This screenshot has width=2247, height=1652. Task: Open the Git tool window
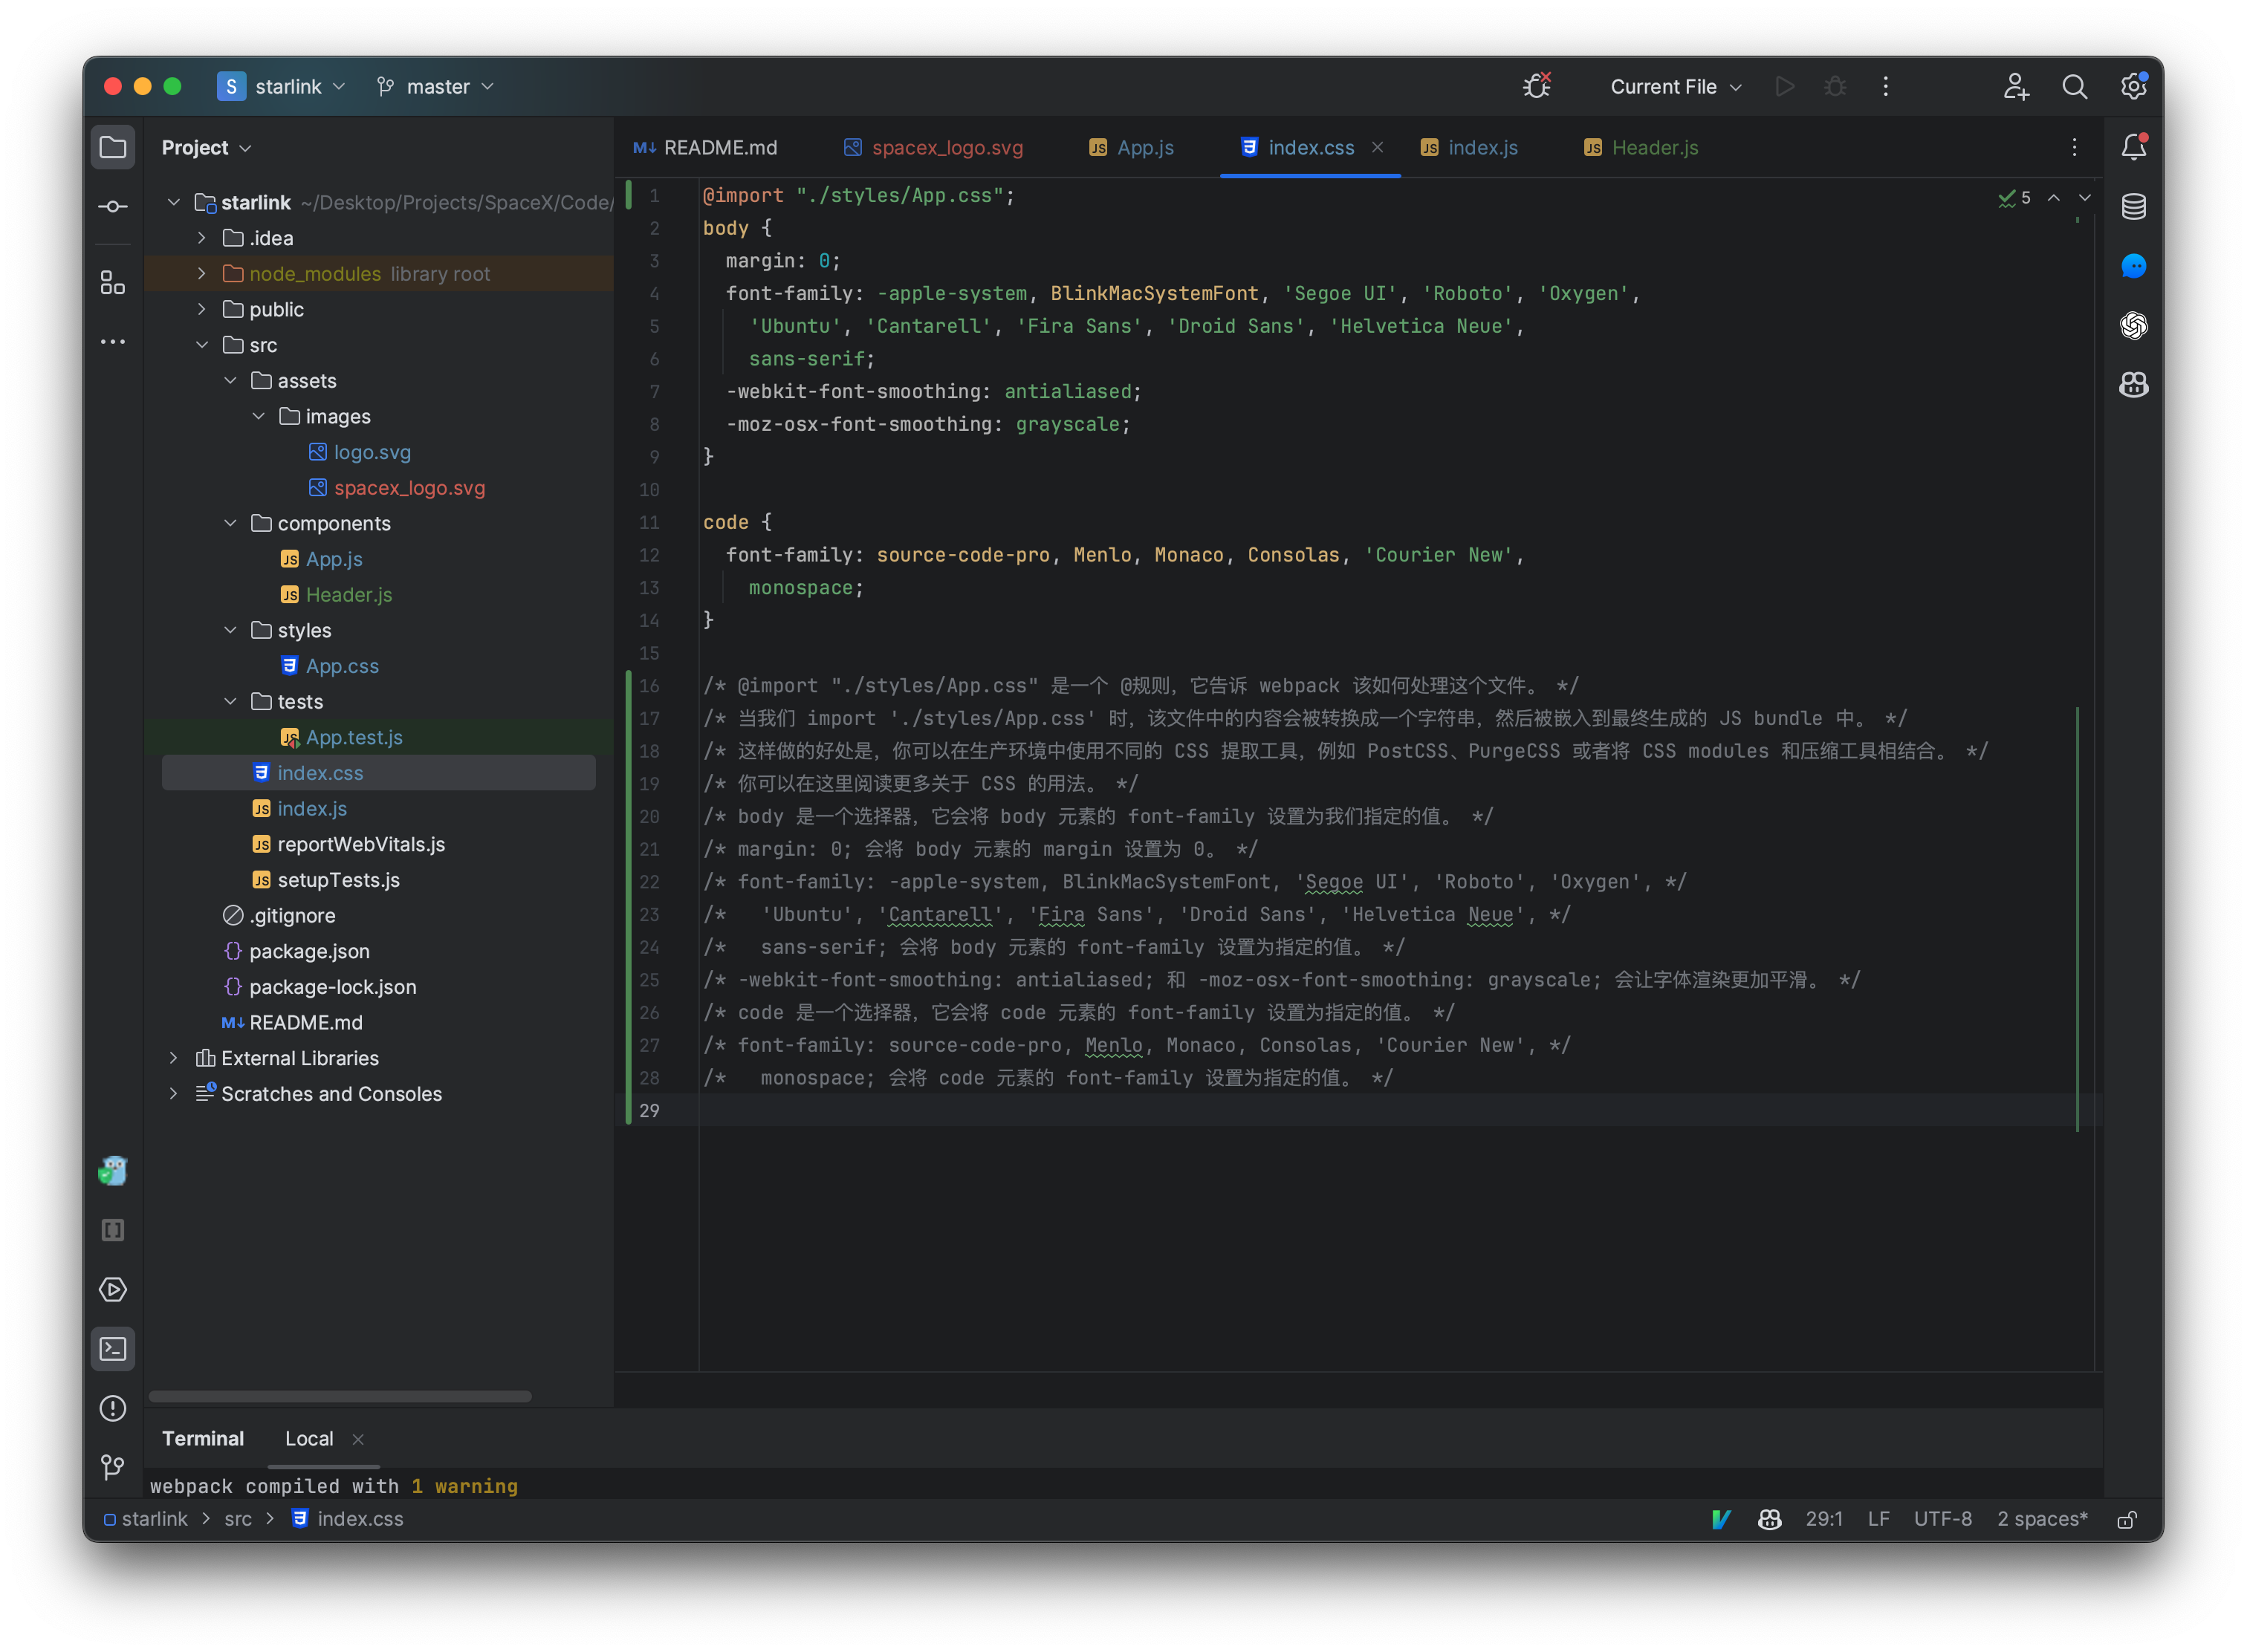coord(113,1467)
